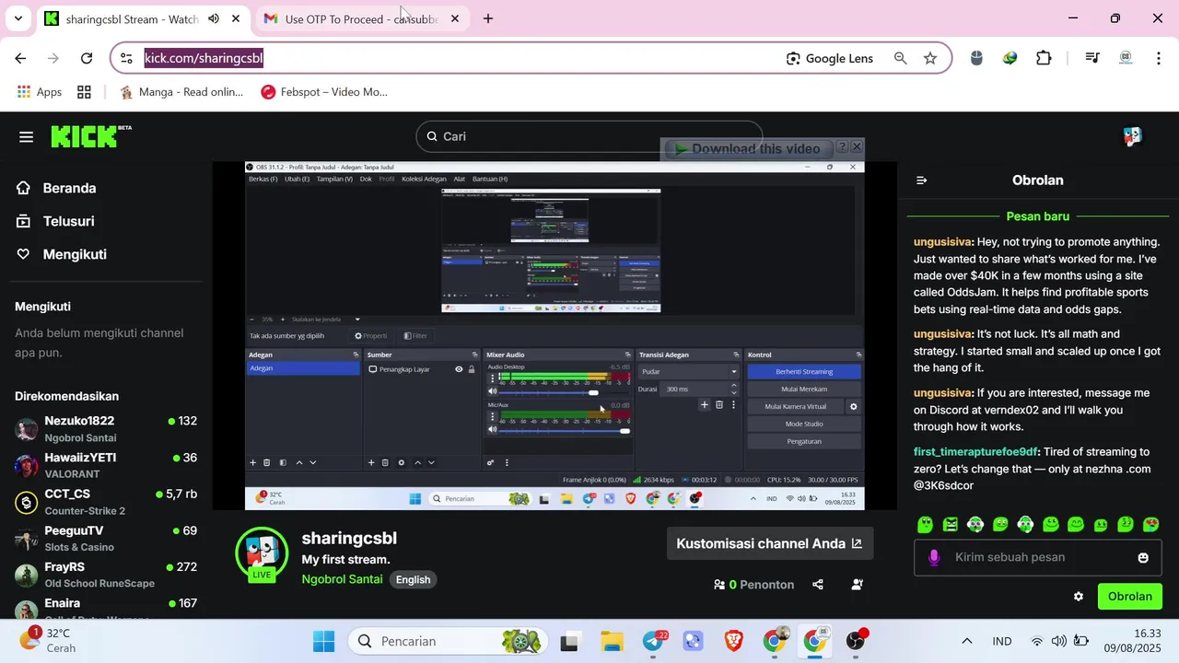
Task: Click Google Lens in address bar
Action: click(830, 58)
